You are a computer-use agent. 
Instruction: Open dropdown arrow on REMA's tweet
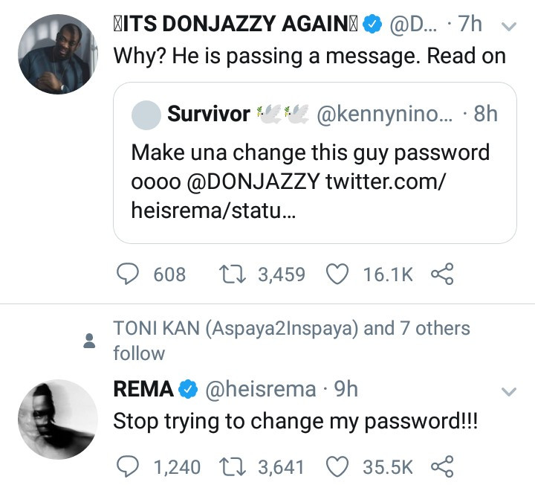click(509, 391)
